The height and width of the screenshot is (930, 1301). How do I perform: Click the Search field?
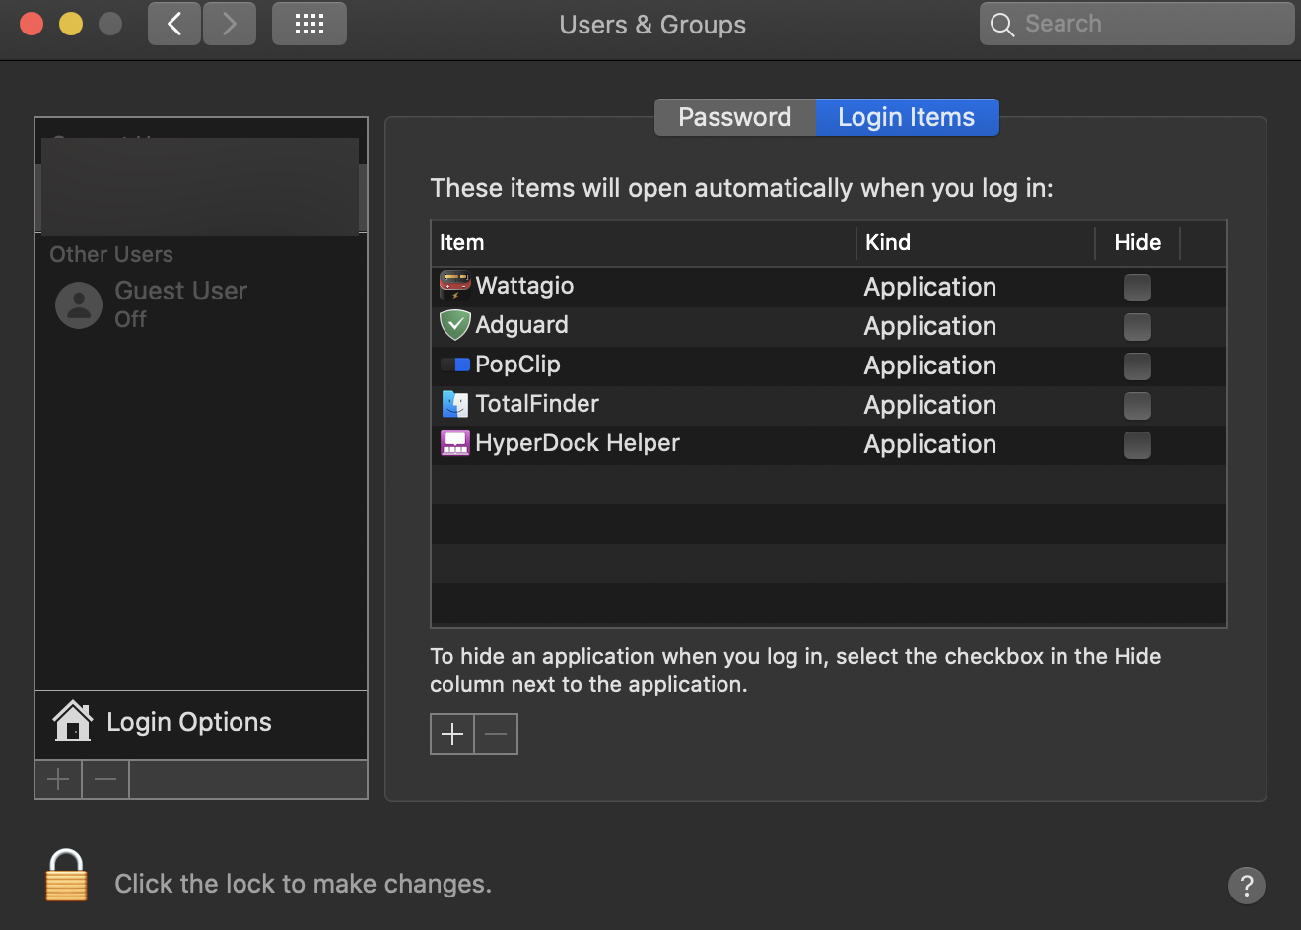coord(1136,24)
